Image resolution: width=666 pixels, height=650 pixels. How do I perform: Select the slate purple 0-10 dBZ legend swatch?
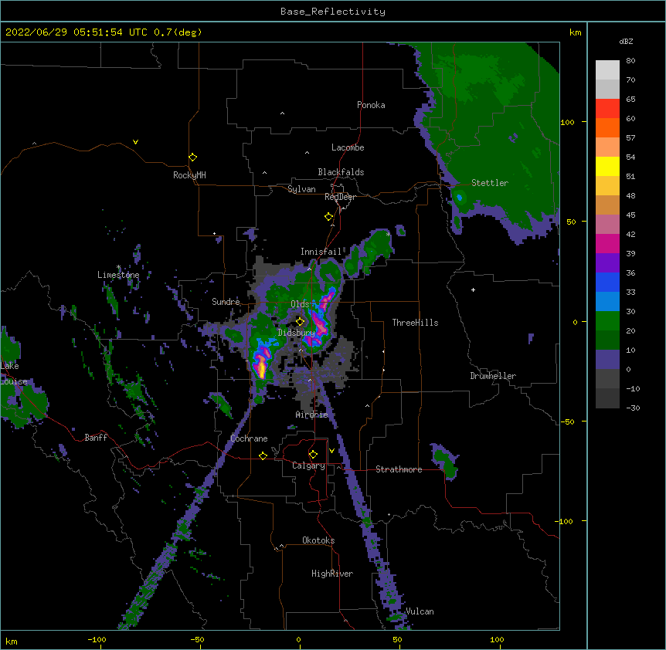607,360
